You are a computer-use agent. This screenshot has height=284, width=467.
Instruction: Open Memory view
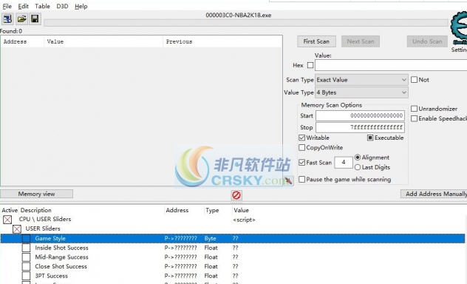pos(36,194)
